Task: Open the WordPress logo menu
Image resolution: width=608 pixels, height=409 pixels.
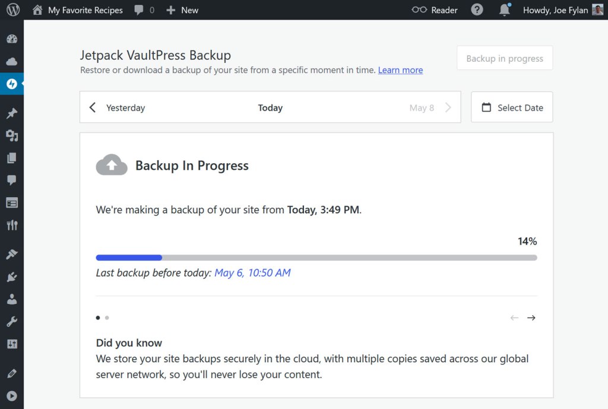Action: (x=13, y=9)
